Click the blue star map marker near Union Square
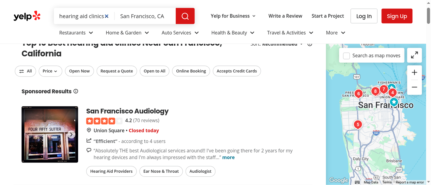 (x=394, y=102)
